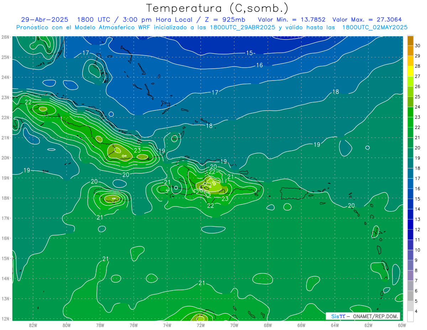Image resolution: width=427 pixels, height=330 pixels.
Task: Click the '80W' longitude label
Action: 67,325
